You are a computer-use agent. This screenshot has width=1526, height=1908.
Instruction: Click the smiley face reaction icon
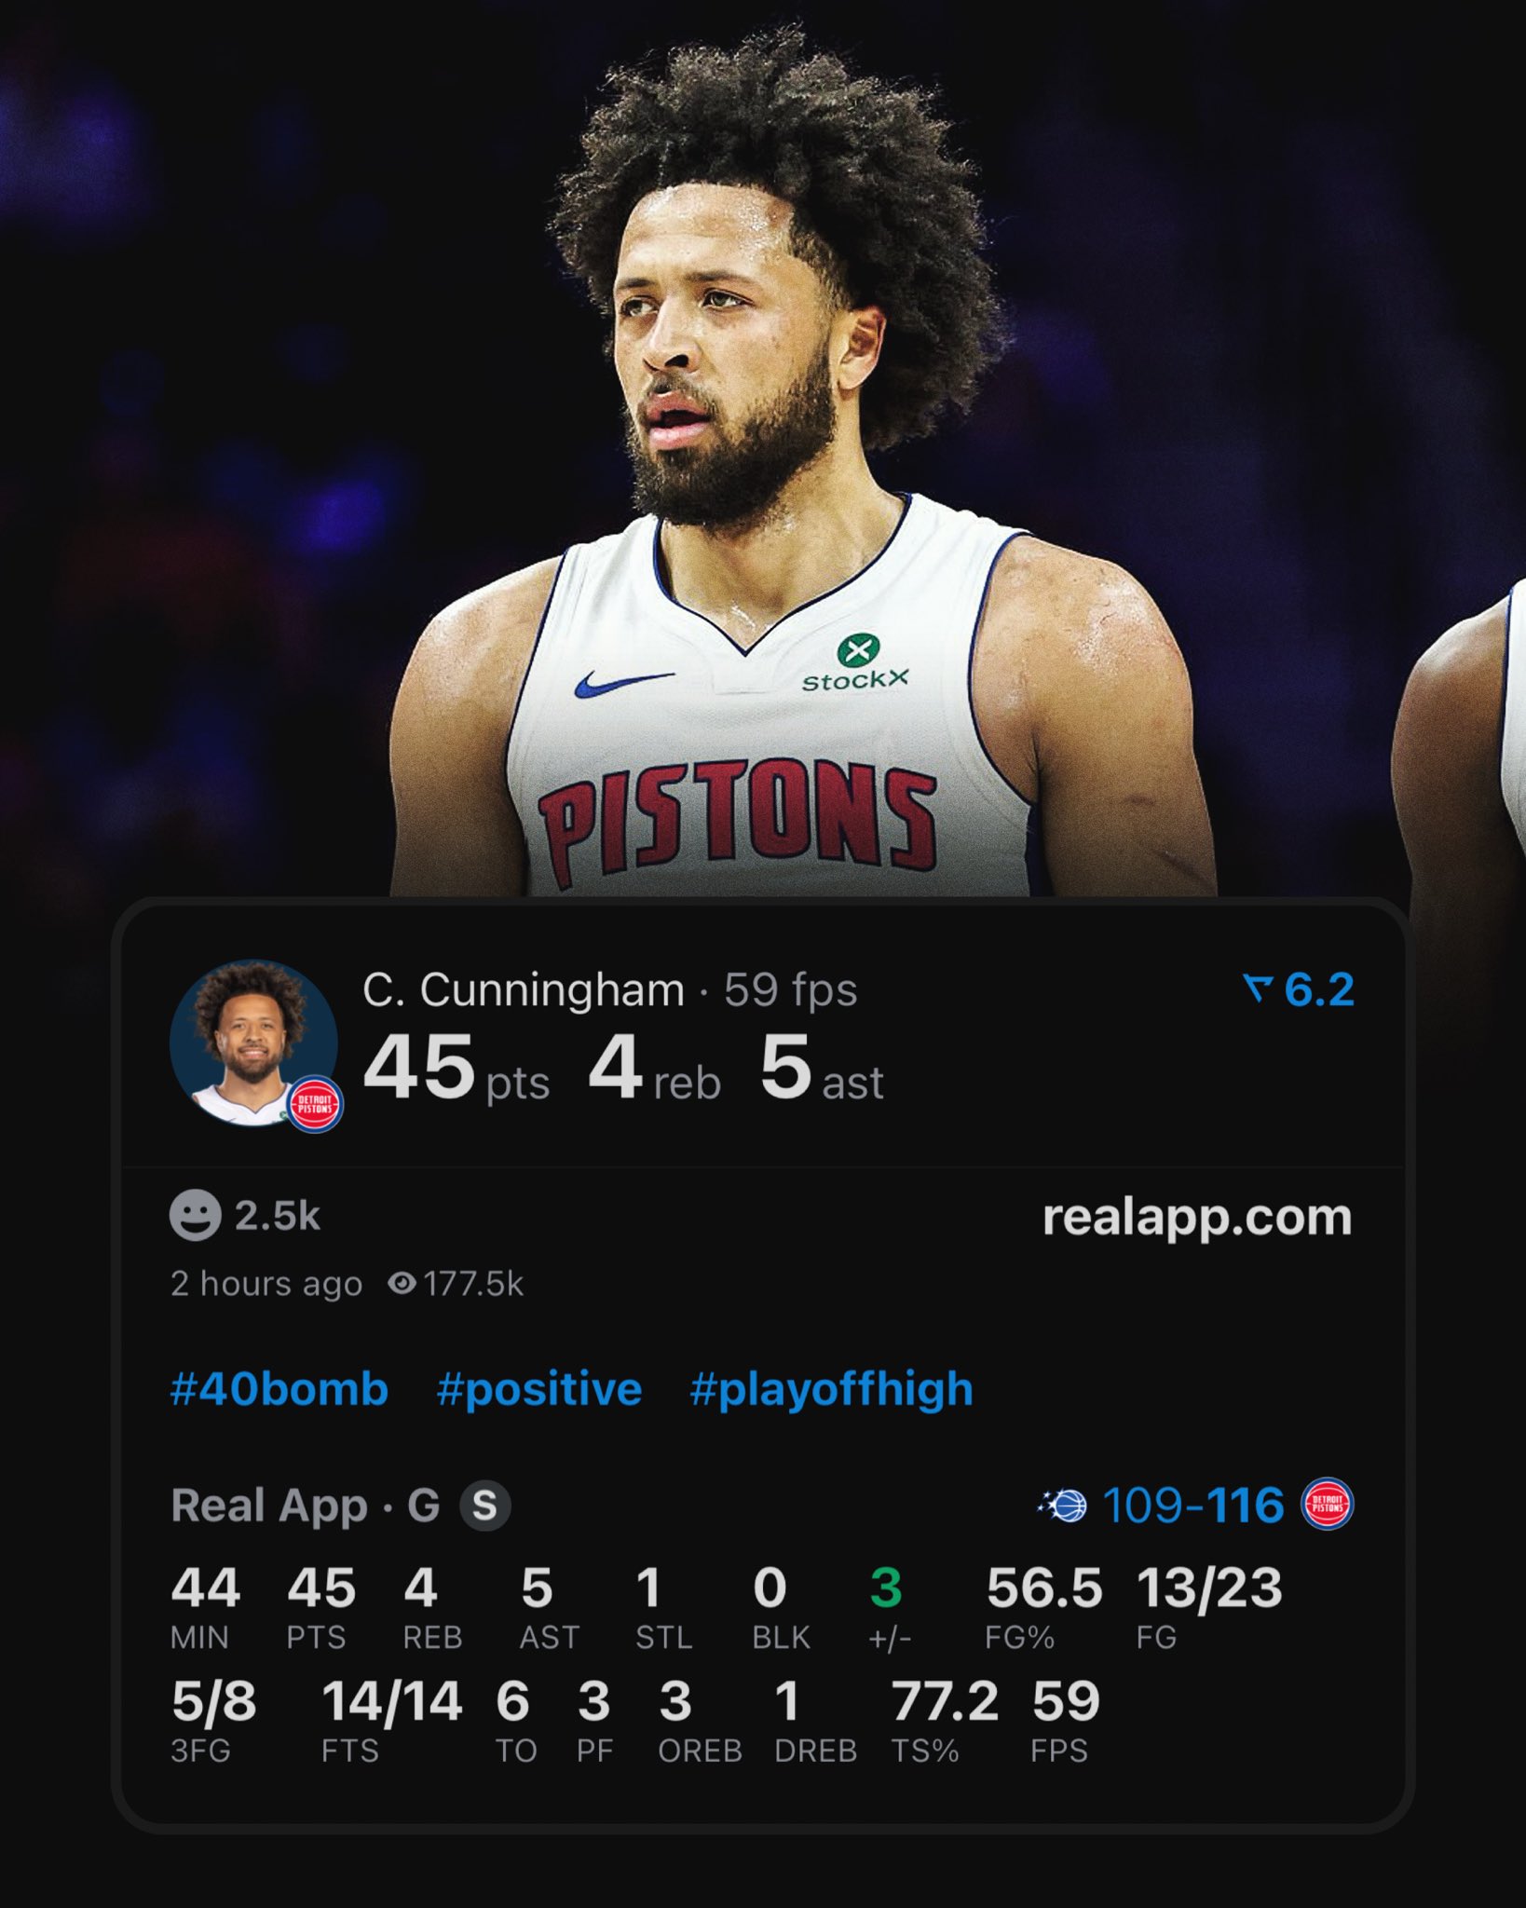tap(195, 1215)
